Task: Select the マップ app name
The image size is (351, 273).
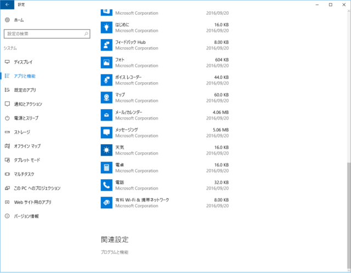Action: 120,95
